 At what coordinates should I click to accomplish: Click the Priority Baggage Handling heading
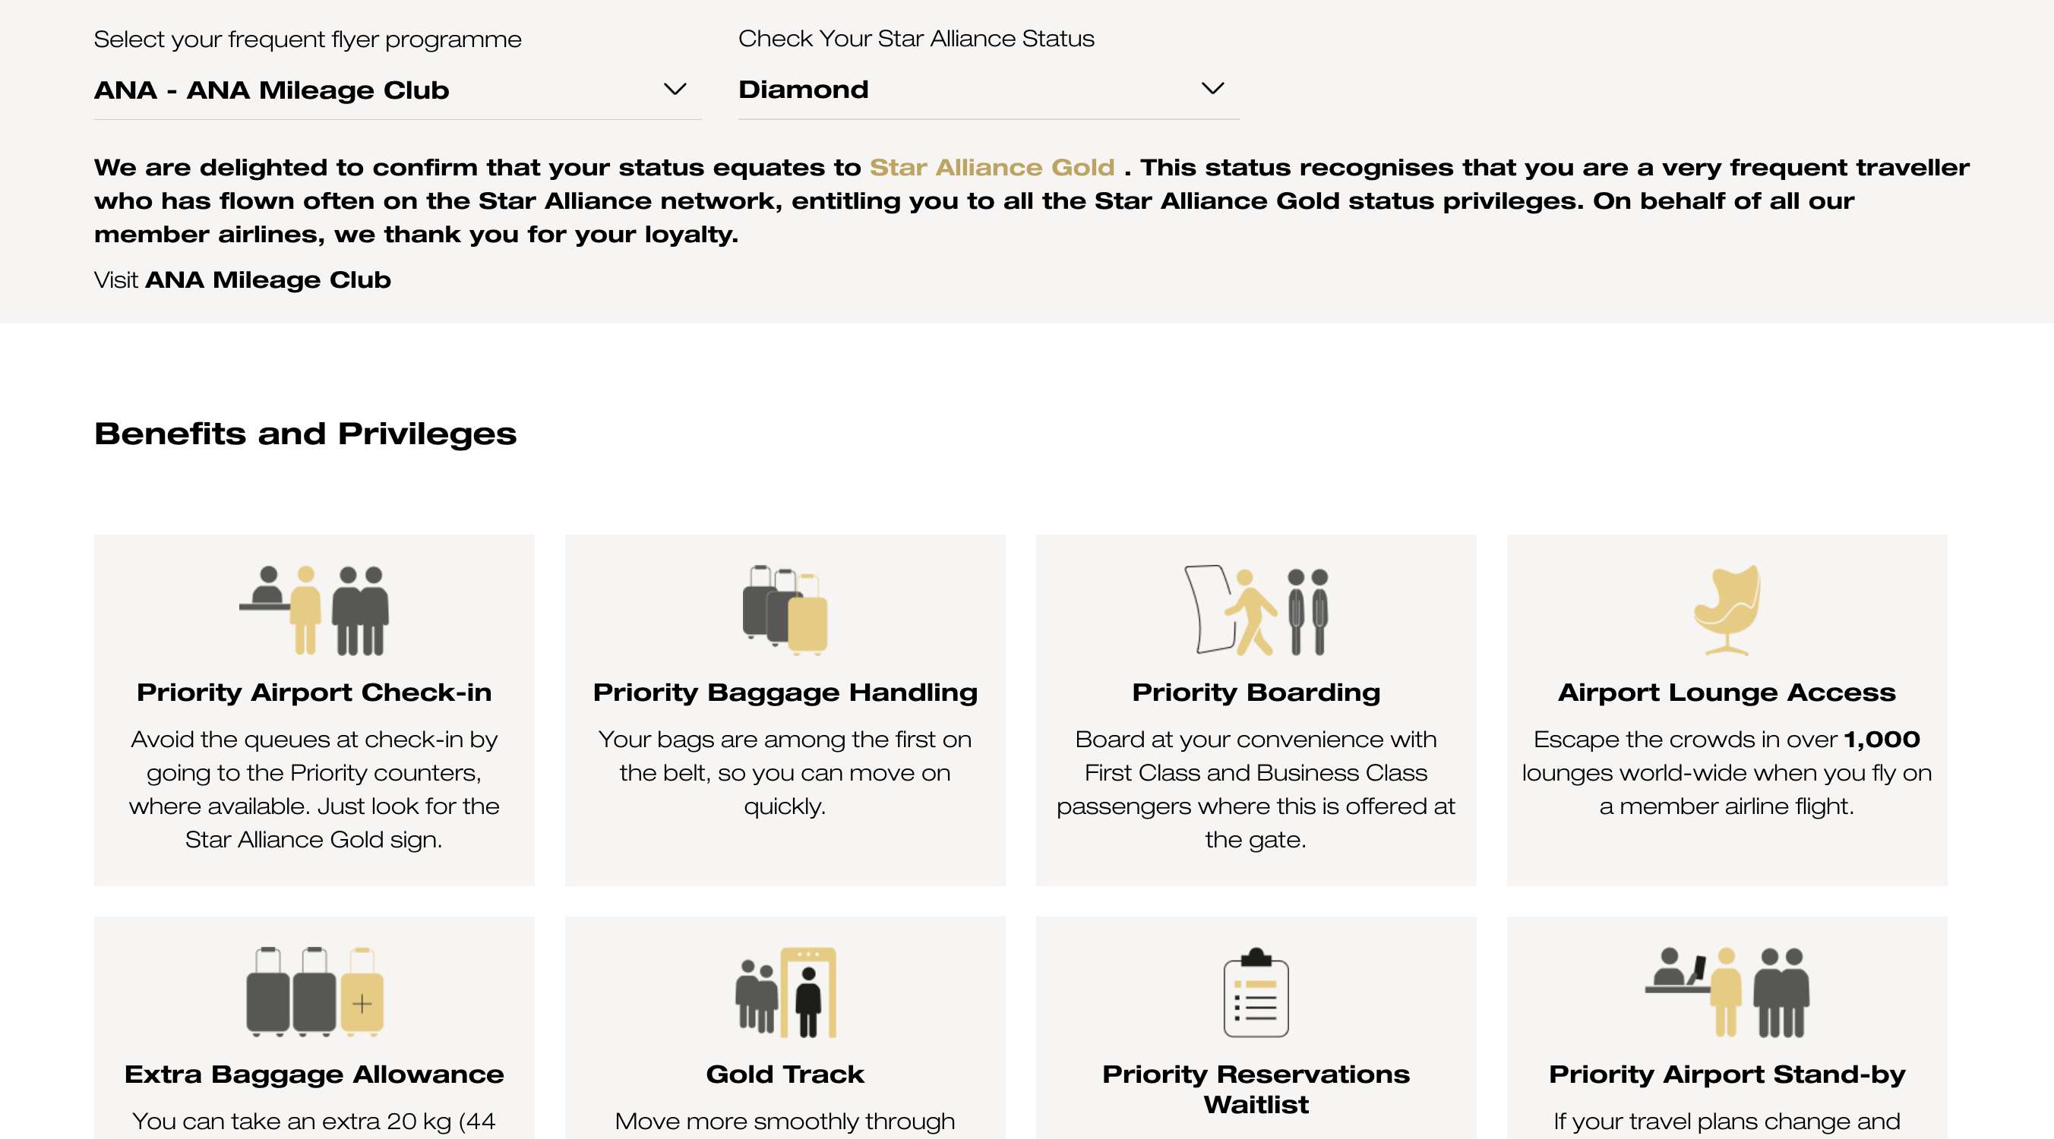(785, 692)
